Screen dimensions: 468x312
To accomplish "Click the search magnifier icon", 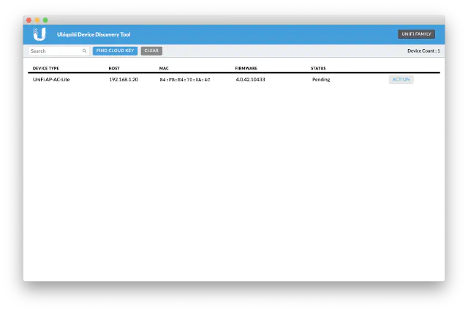I will coord(85,51).
